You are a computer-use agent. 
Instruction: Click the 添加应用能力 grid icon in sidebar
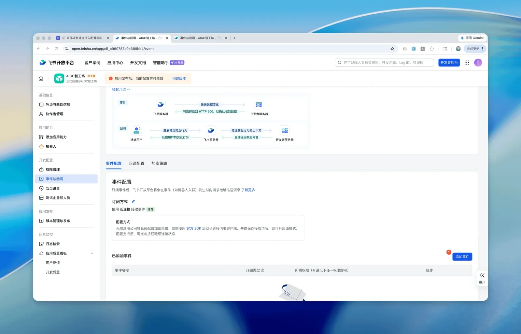41,137
